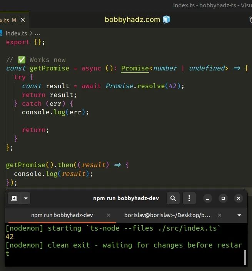
Task: Click the nodemon 'starting ts-node' line
Action: point(113,228)
